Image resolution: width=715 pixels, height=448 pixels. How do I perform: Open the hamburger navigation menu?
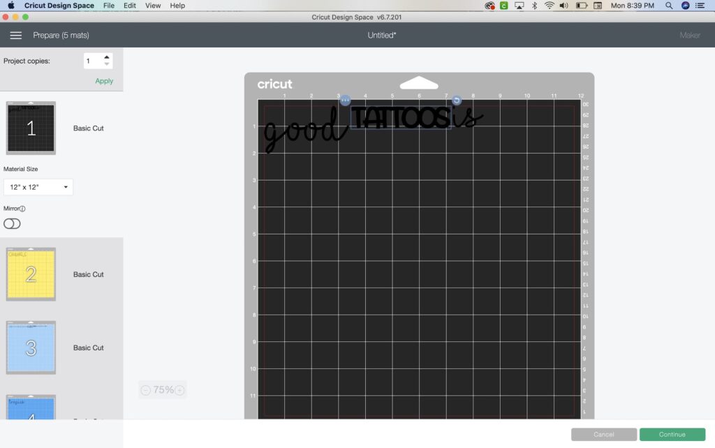coord(16,35)
